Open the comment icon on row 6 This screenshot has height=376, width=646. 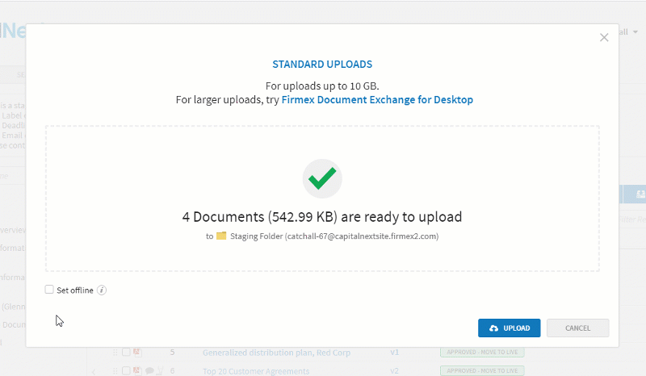click(149, 371)
